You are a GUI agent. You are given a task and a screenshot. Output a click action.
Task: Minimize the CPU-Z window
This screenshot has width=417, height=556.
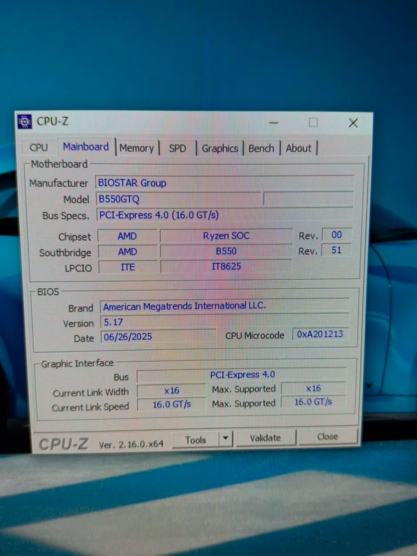click(x=273, y=123)
